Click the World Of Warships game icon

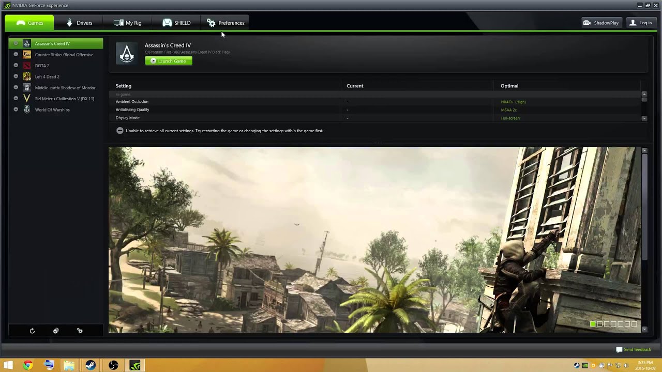point(27,110)
